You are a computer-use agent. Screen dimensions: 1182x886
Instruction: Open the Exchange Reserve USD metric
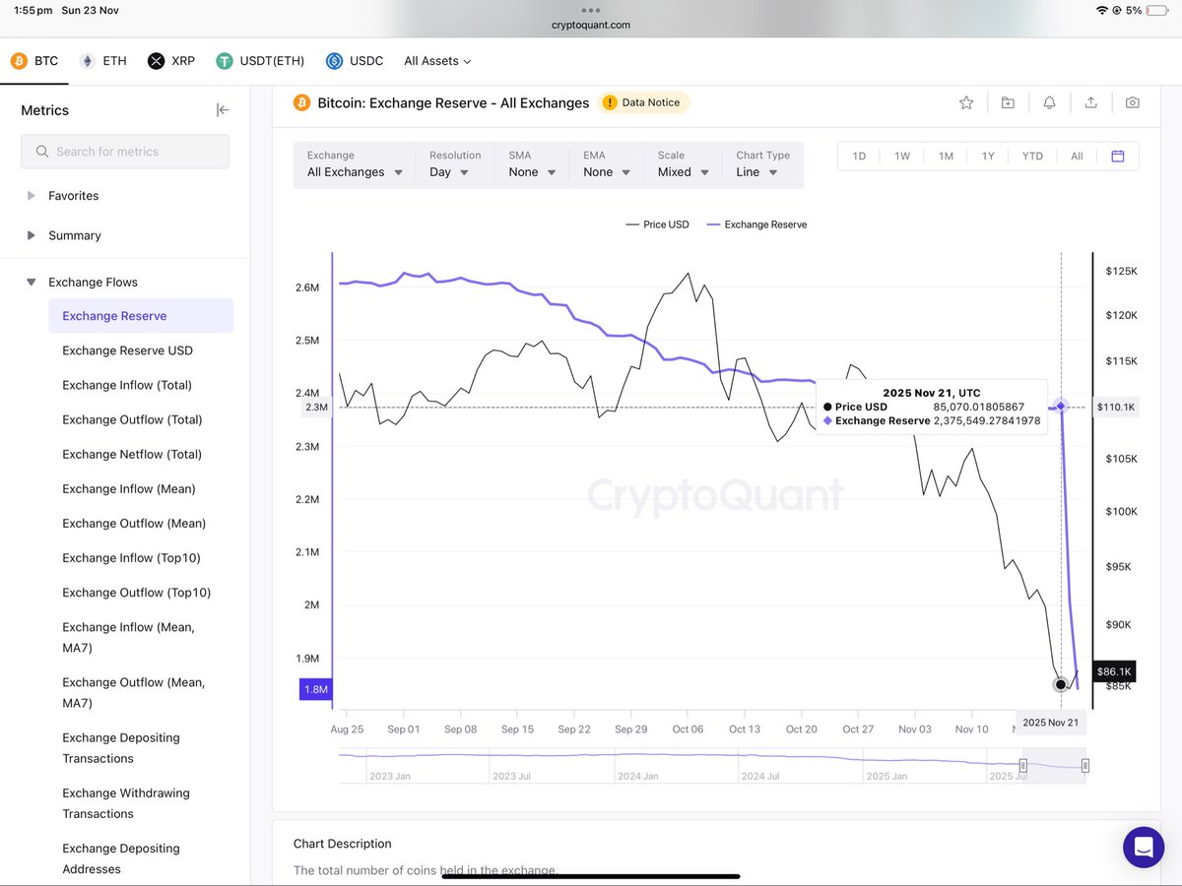(127, 350)
